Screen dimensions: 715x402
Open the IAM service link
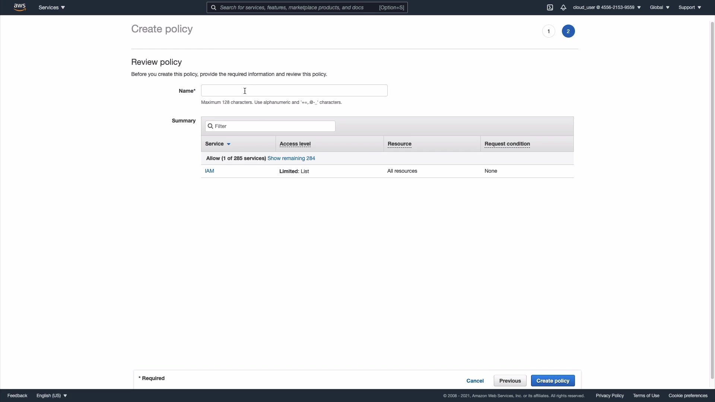(209, 171)
